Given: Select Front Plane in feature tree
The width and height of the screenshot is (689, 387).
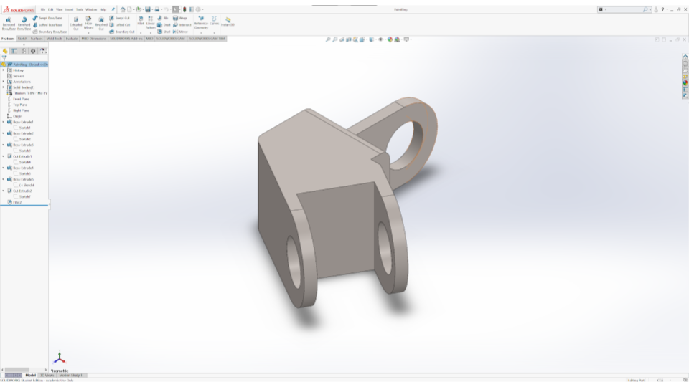Looking at the screenshot, I should pos(20,99).
